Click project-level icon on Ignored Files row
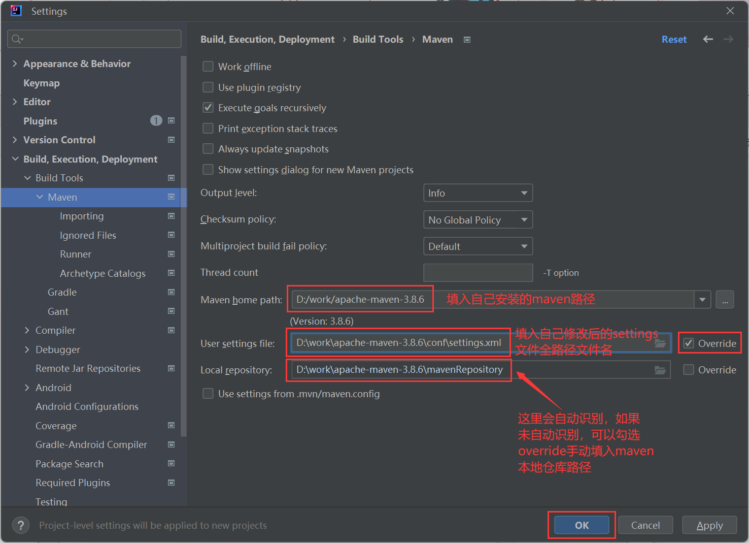749x543 pixels. 171,235
